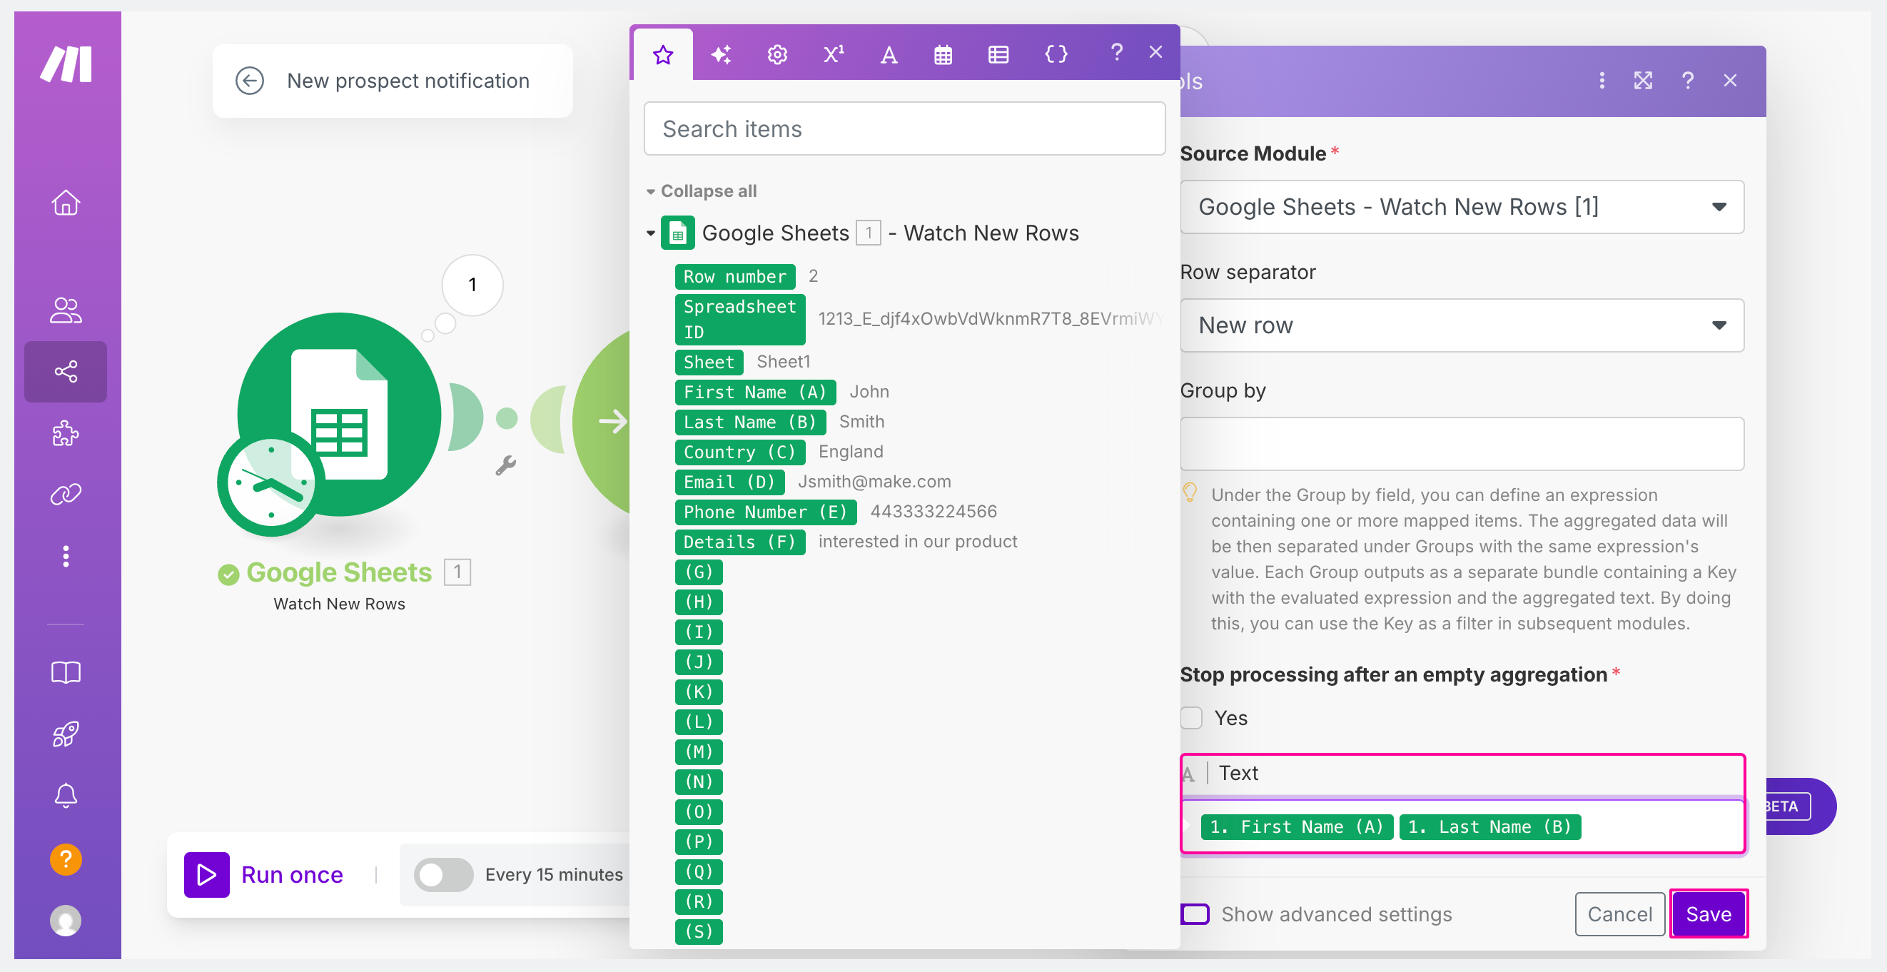Open the Row separator dropdown

coord(1462,325)
